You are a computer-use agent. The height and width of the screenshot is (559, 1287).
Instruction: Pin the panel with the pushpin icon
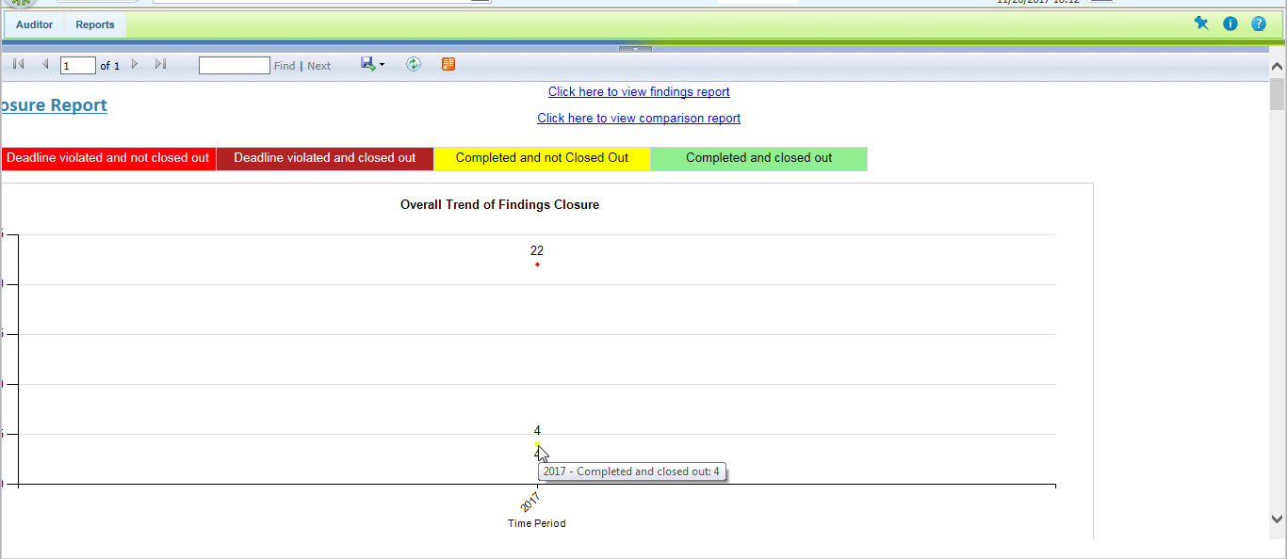click(x=1201, y=24)
